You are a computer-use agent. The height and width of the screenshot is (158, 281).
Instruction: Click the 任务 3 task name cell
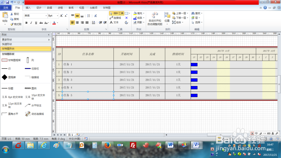(88, 80)
